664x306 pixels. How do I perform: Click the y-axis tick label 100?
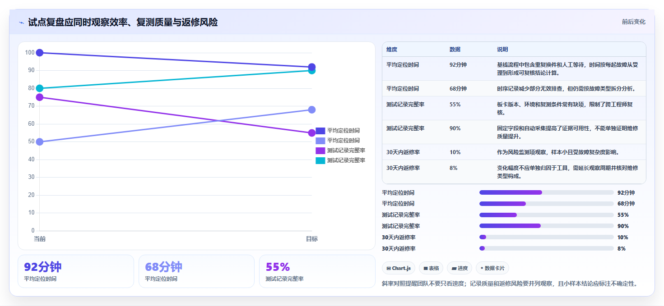coord(30,53)
